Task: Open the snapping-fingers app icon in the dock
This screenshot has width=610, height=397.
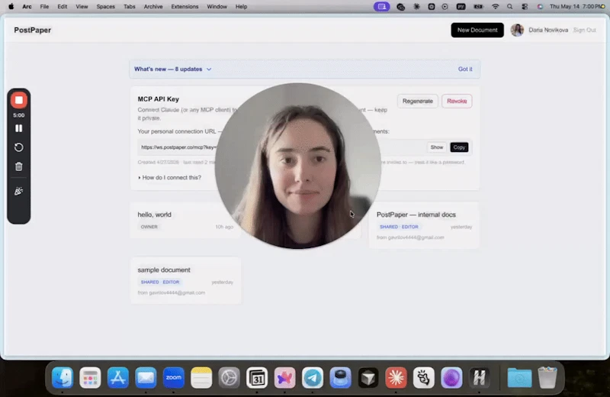Action: tap(424, 377)
